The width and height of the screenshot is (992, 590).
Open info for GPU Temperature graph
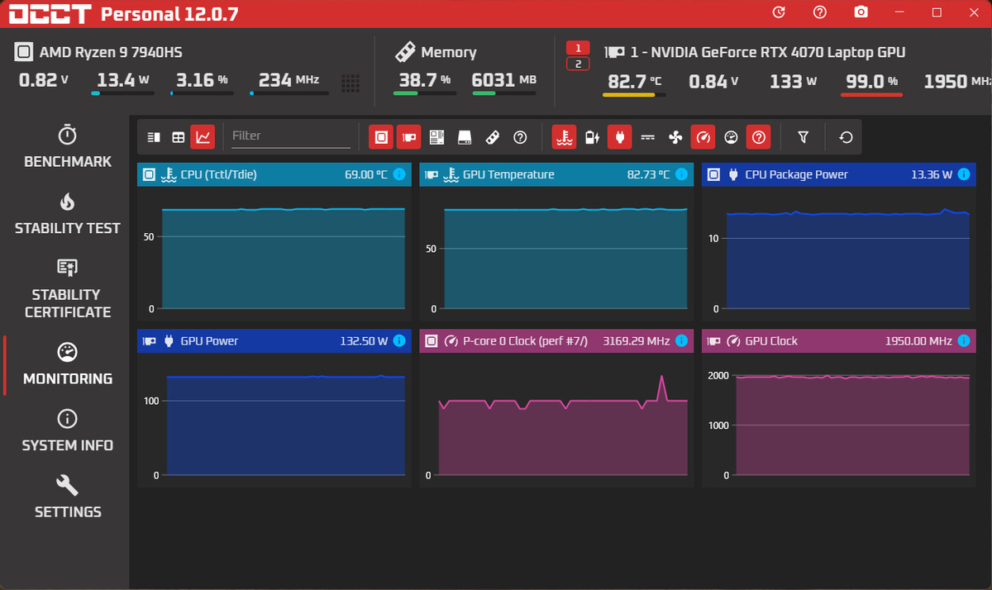(681, 174)
